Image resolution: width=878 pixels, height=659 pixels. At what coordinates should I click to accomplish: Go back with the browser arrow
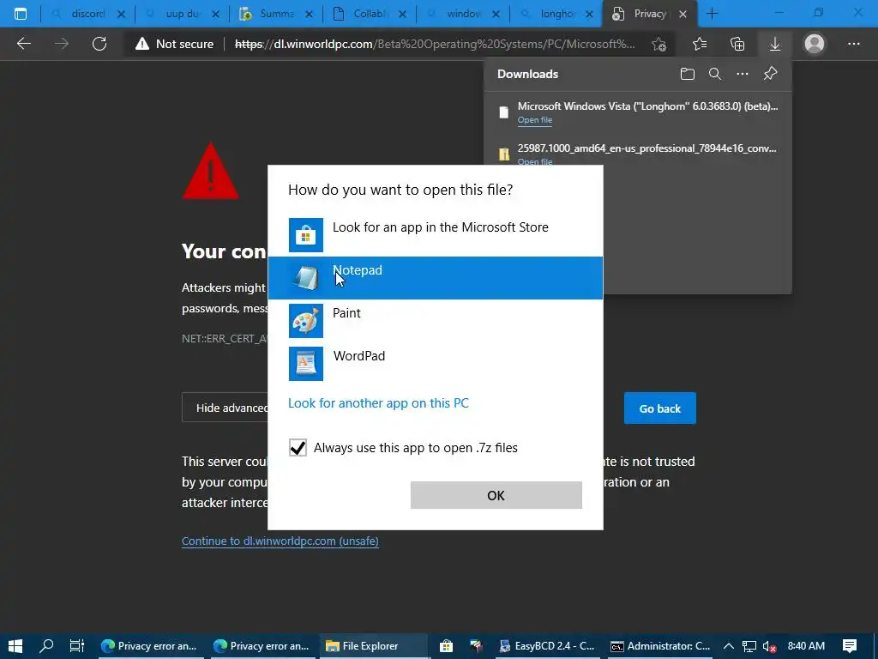click(x=23, y=44)
